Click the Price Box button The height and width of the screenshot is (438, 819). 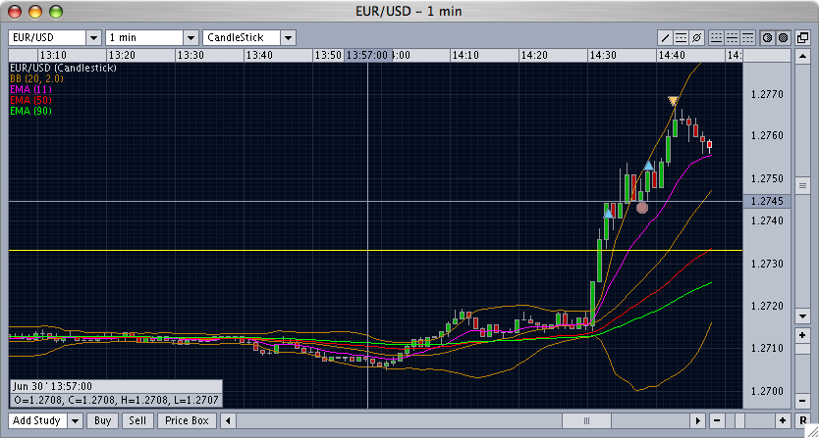pos(187,420)
